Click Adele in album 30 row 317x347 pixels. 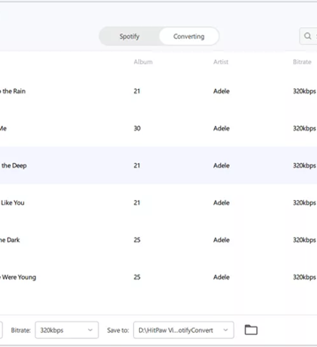click(x=221, y=129)
